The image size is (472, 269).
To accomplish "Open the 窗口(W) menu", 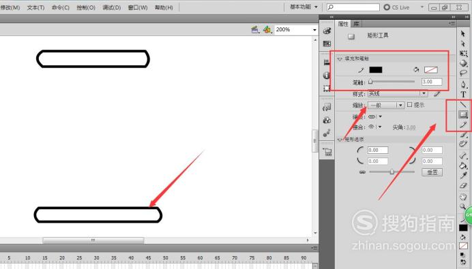I will tap(138, 7).
